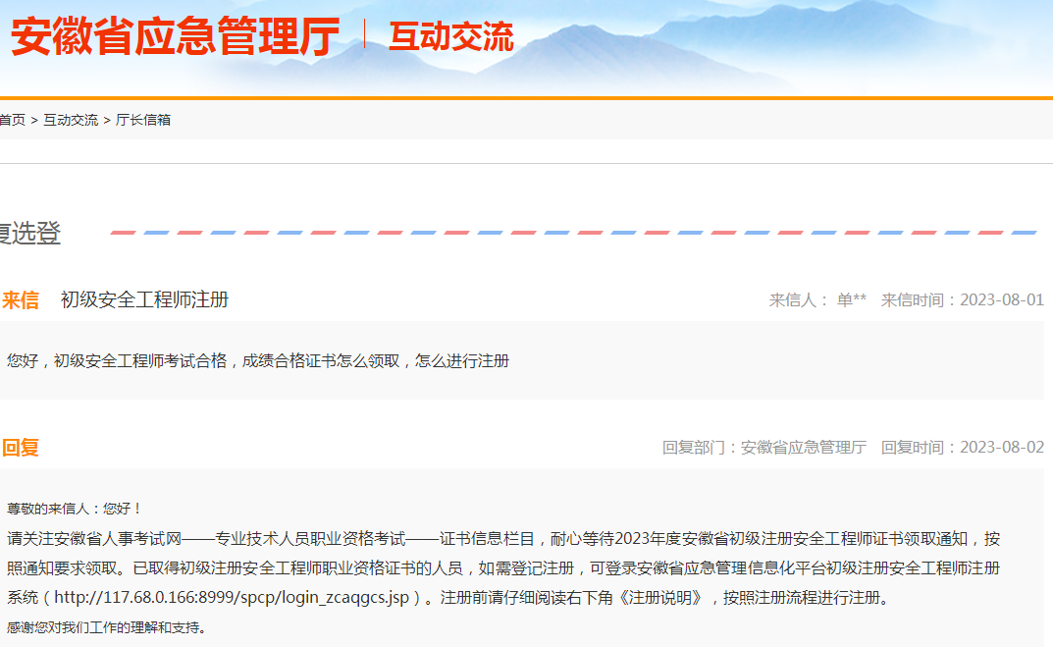Click the reply department 安徽省应急管理厅

click(x=803, y=448)
